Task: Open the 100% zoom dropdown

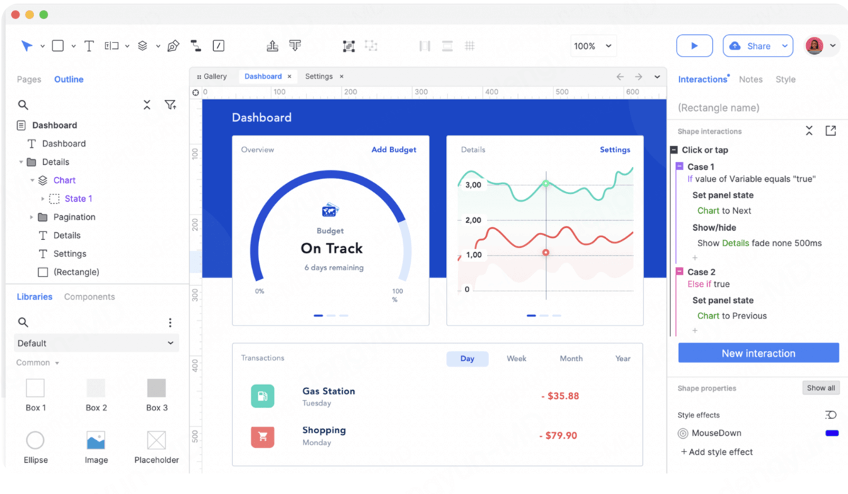Action: (x=592, y=46)
